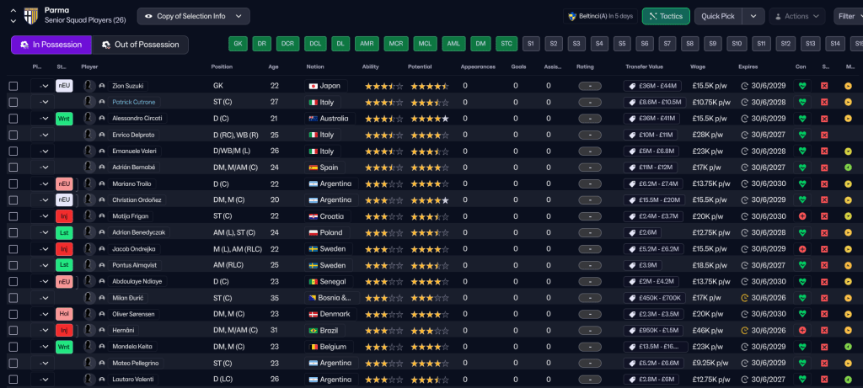Sort the table by the Age column

pyautogui.click(x=273, y=66)
